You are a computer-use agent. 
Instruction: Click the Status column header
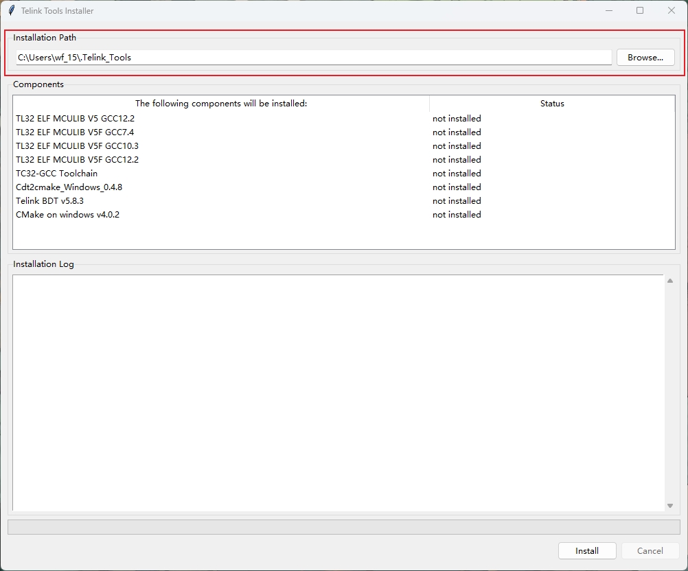coord(552,104)
